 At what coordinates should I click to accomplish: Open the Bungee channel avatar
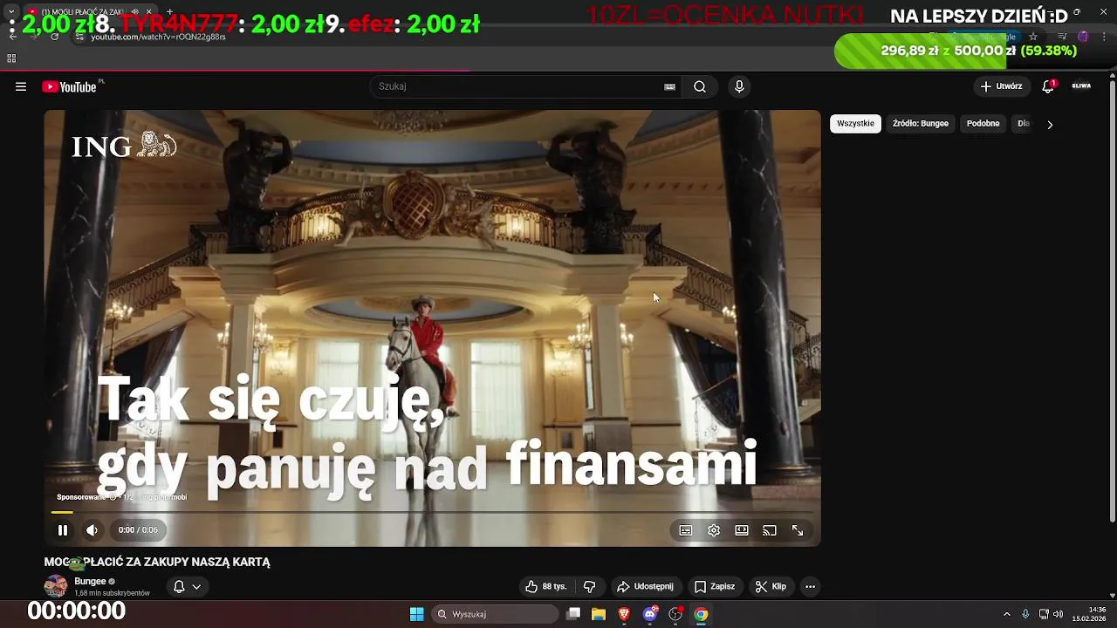coord(56,586)
